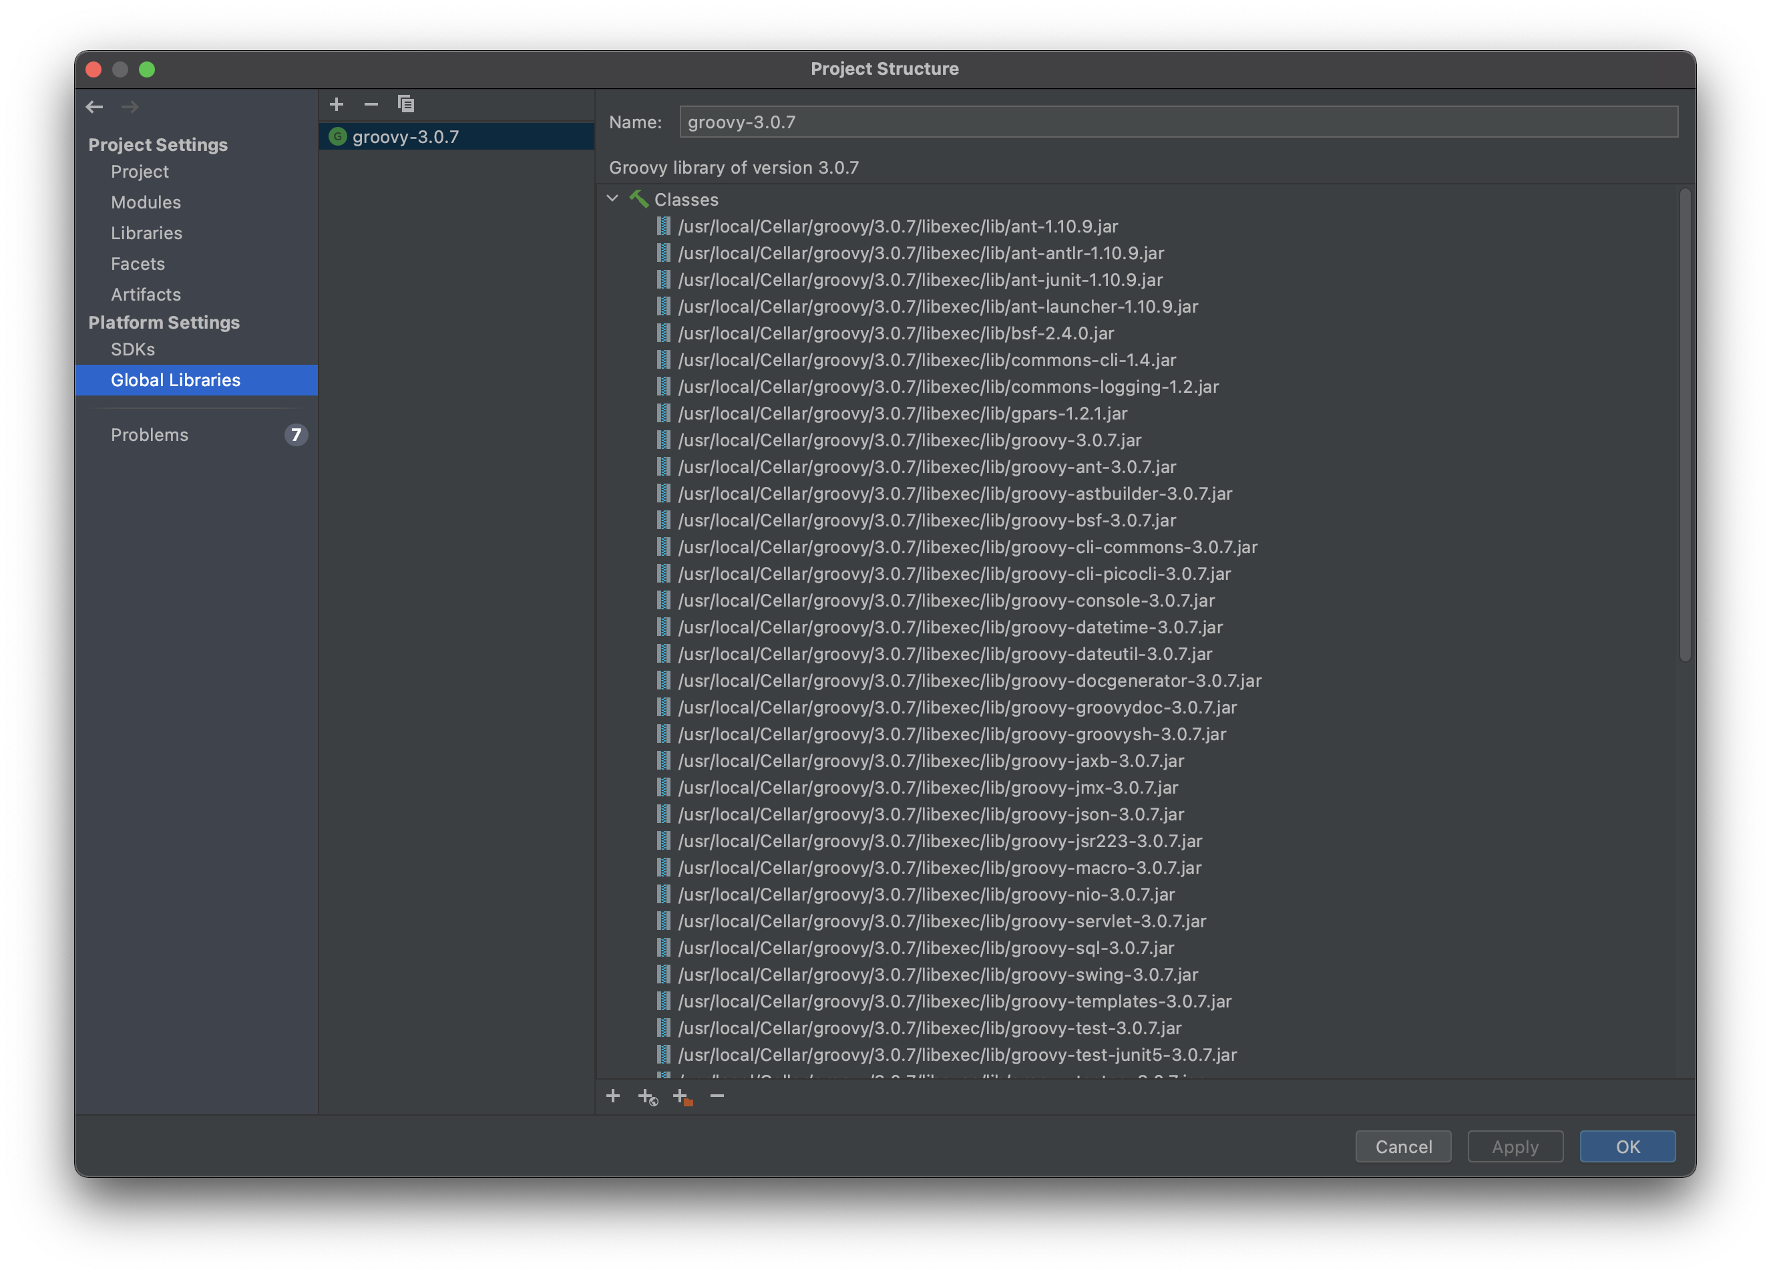Open the Modules settings page
Screen dimensions: 1771x1276
tap(145, 202)
